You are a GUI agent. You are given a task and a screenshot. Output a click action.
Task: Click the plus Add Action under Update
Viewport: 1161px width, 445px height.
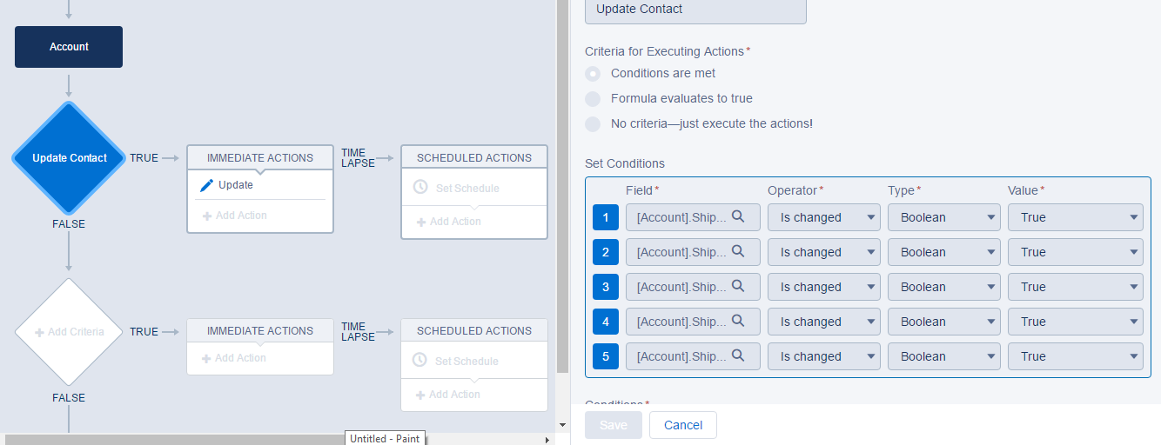235,216
